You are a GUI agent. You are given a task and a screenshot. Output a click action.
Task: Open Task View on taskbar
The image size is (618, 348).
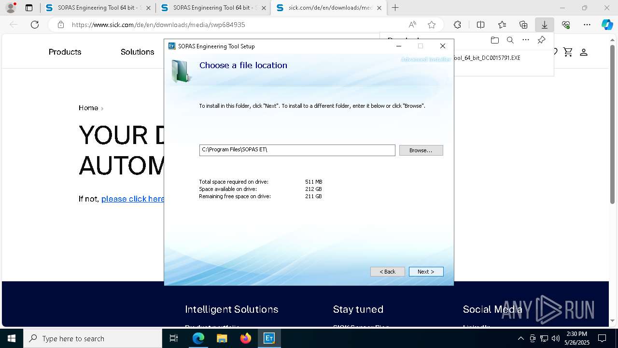click(x=174, y=338)
